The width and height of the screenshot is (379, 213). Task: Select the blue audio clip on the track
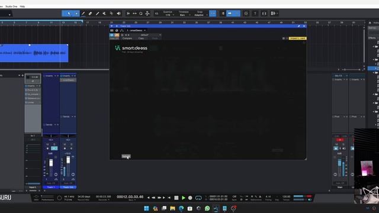point(34,53)
